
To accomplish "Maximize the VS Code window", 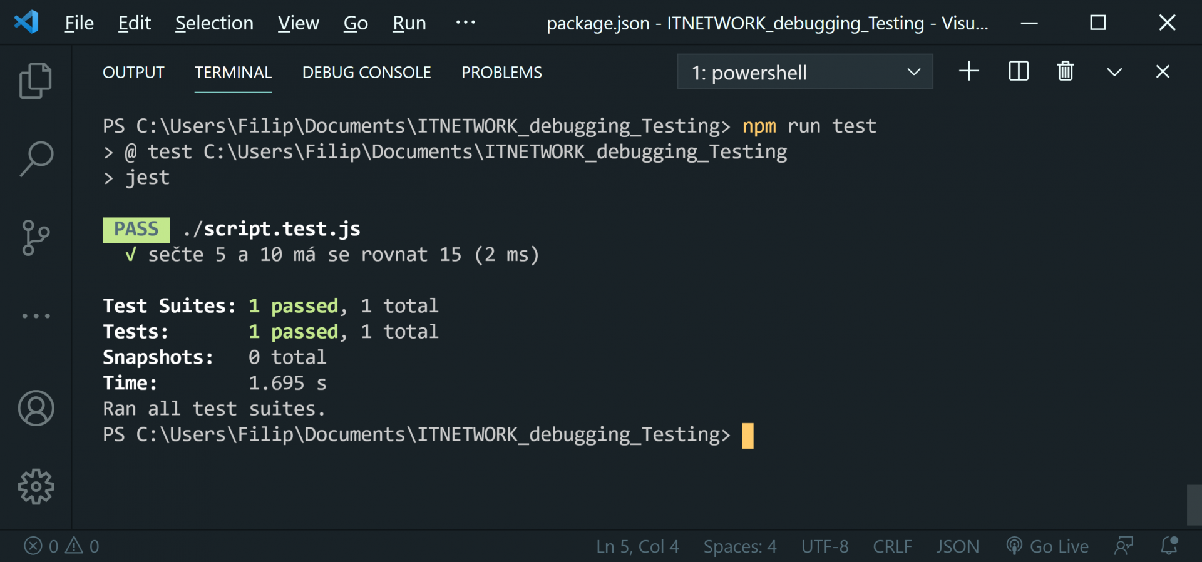I will coord(1098,23).
